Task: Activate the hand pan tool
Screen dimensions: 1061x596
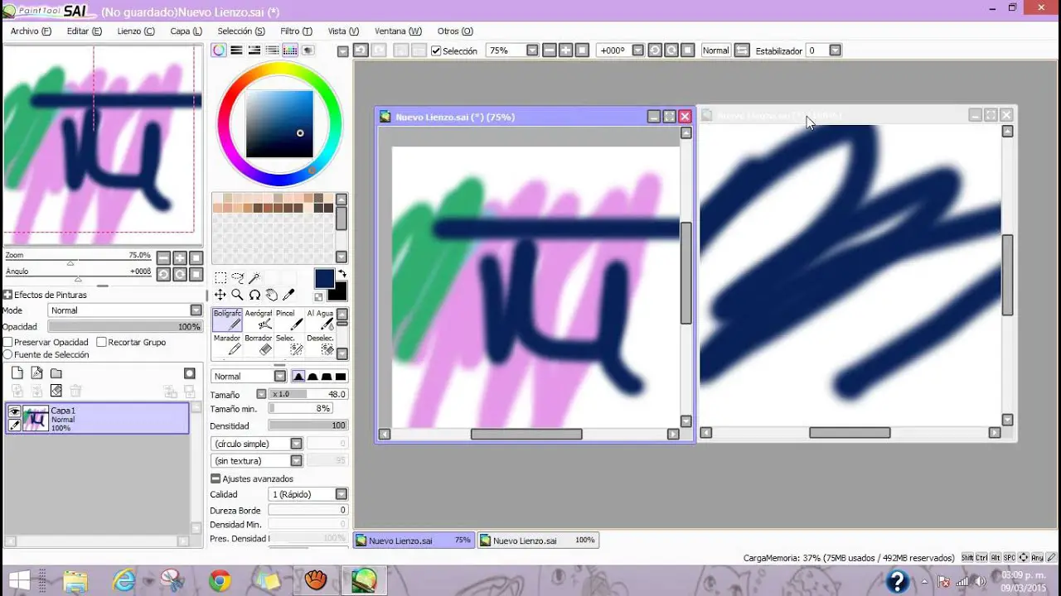Action: point(271,295)
